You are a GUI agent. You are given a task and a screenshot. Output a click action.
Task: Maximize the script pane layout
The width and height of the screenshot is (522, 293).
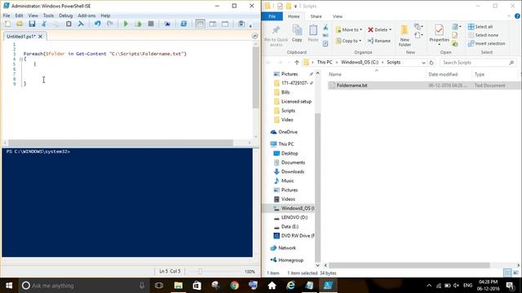tap(225, 24)
